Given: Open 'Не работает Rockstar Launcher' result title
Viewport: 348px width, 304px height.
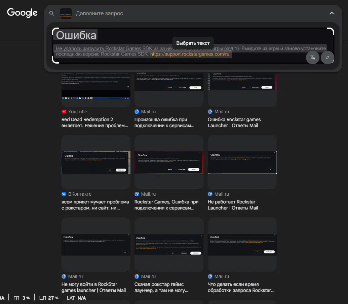Looking at the screenshot, I should click(233, 205).
